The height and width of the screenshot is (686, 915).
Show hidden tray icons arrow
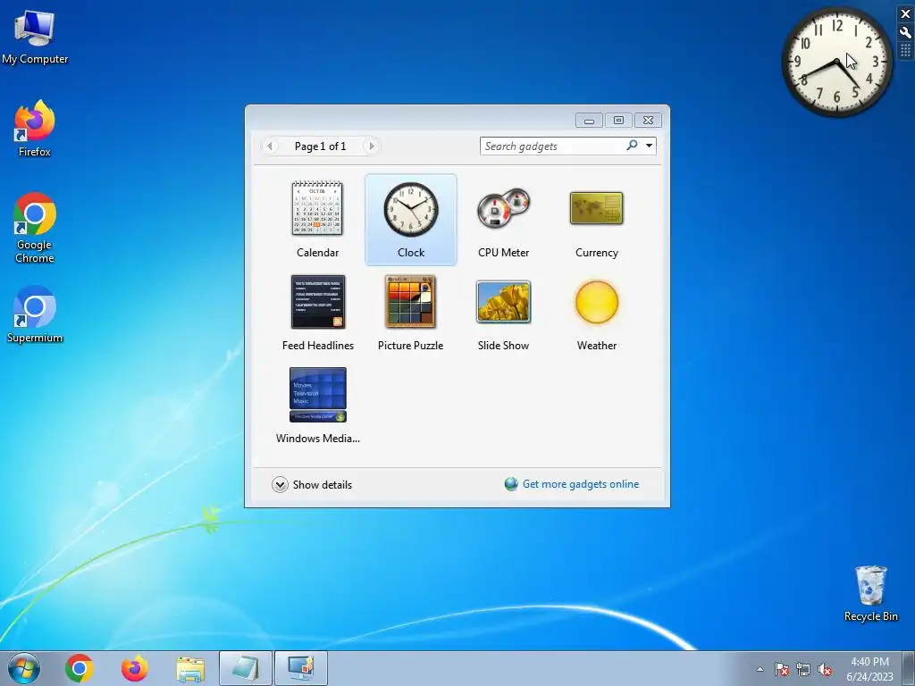pos(760,669)
